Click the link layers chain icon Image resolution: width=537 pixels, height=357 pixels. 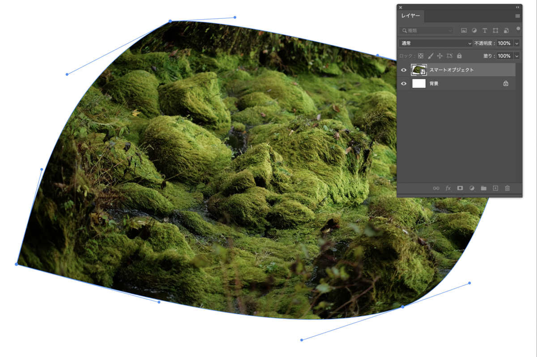[x=436, y=188]
